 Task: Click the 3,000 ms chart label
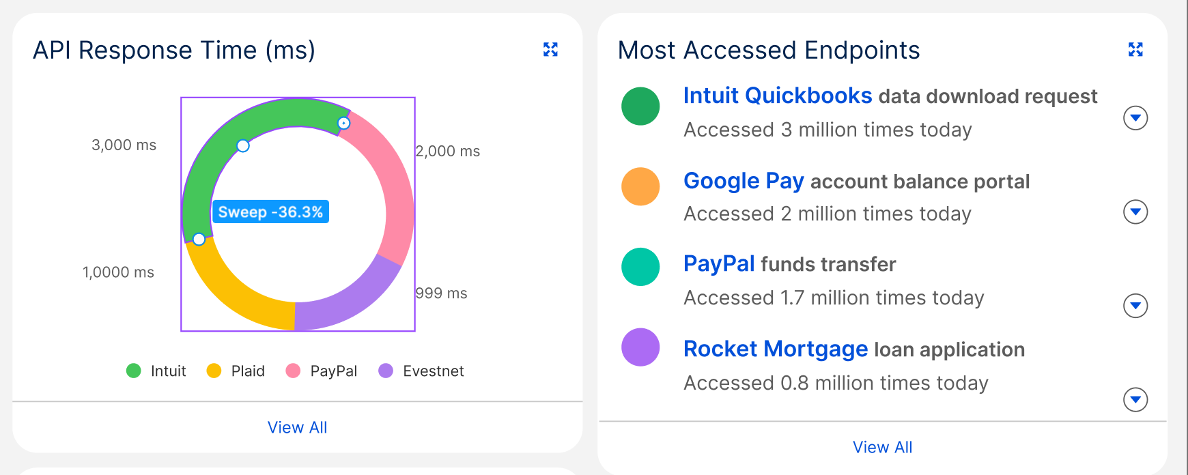pyautogui.click(x=124, y=145)
